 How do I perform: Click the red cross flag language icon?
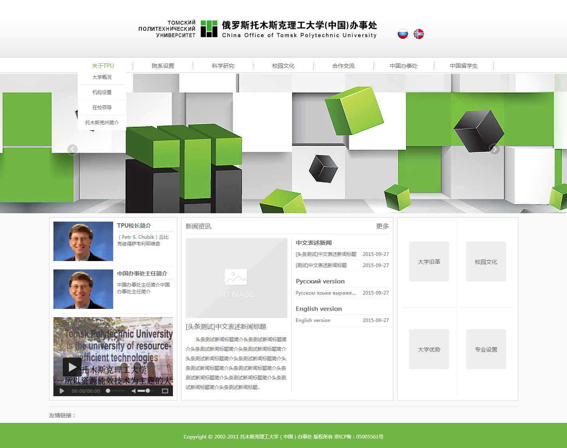click(419, 34)
